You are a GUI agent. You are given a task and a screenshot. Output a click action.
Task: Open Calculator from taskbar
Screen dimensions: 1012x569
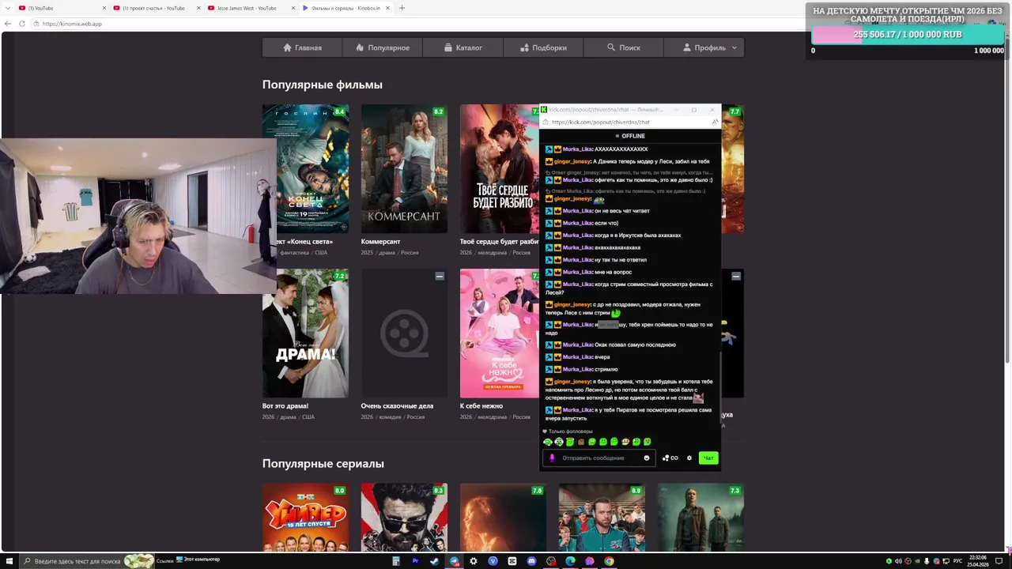point(396,561)
